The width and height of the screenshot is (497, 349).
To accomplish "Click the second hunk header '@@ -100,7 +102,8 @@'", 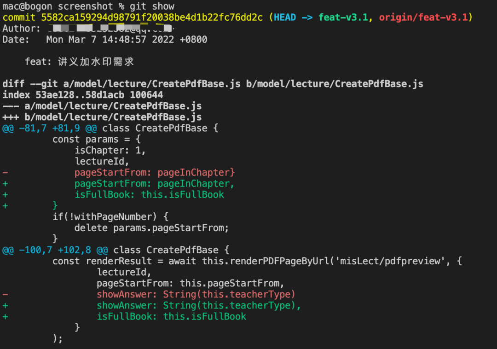I will [x=55, y=250].
